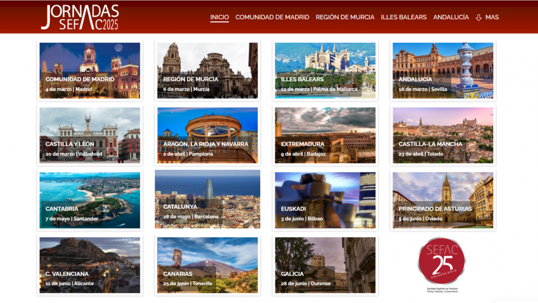Open the Canarias Tenerife card

pyautogui.click(x=207, y=265)
